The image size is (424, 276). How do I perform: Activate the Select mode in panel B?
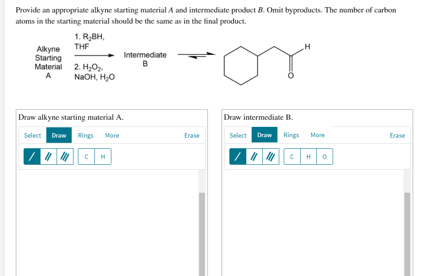pos(238,135)
